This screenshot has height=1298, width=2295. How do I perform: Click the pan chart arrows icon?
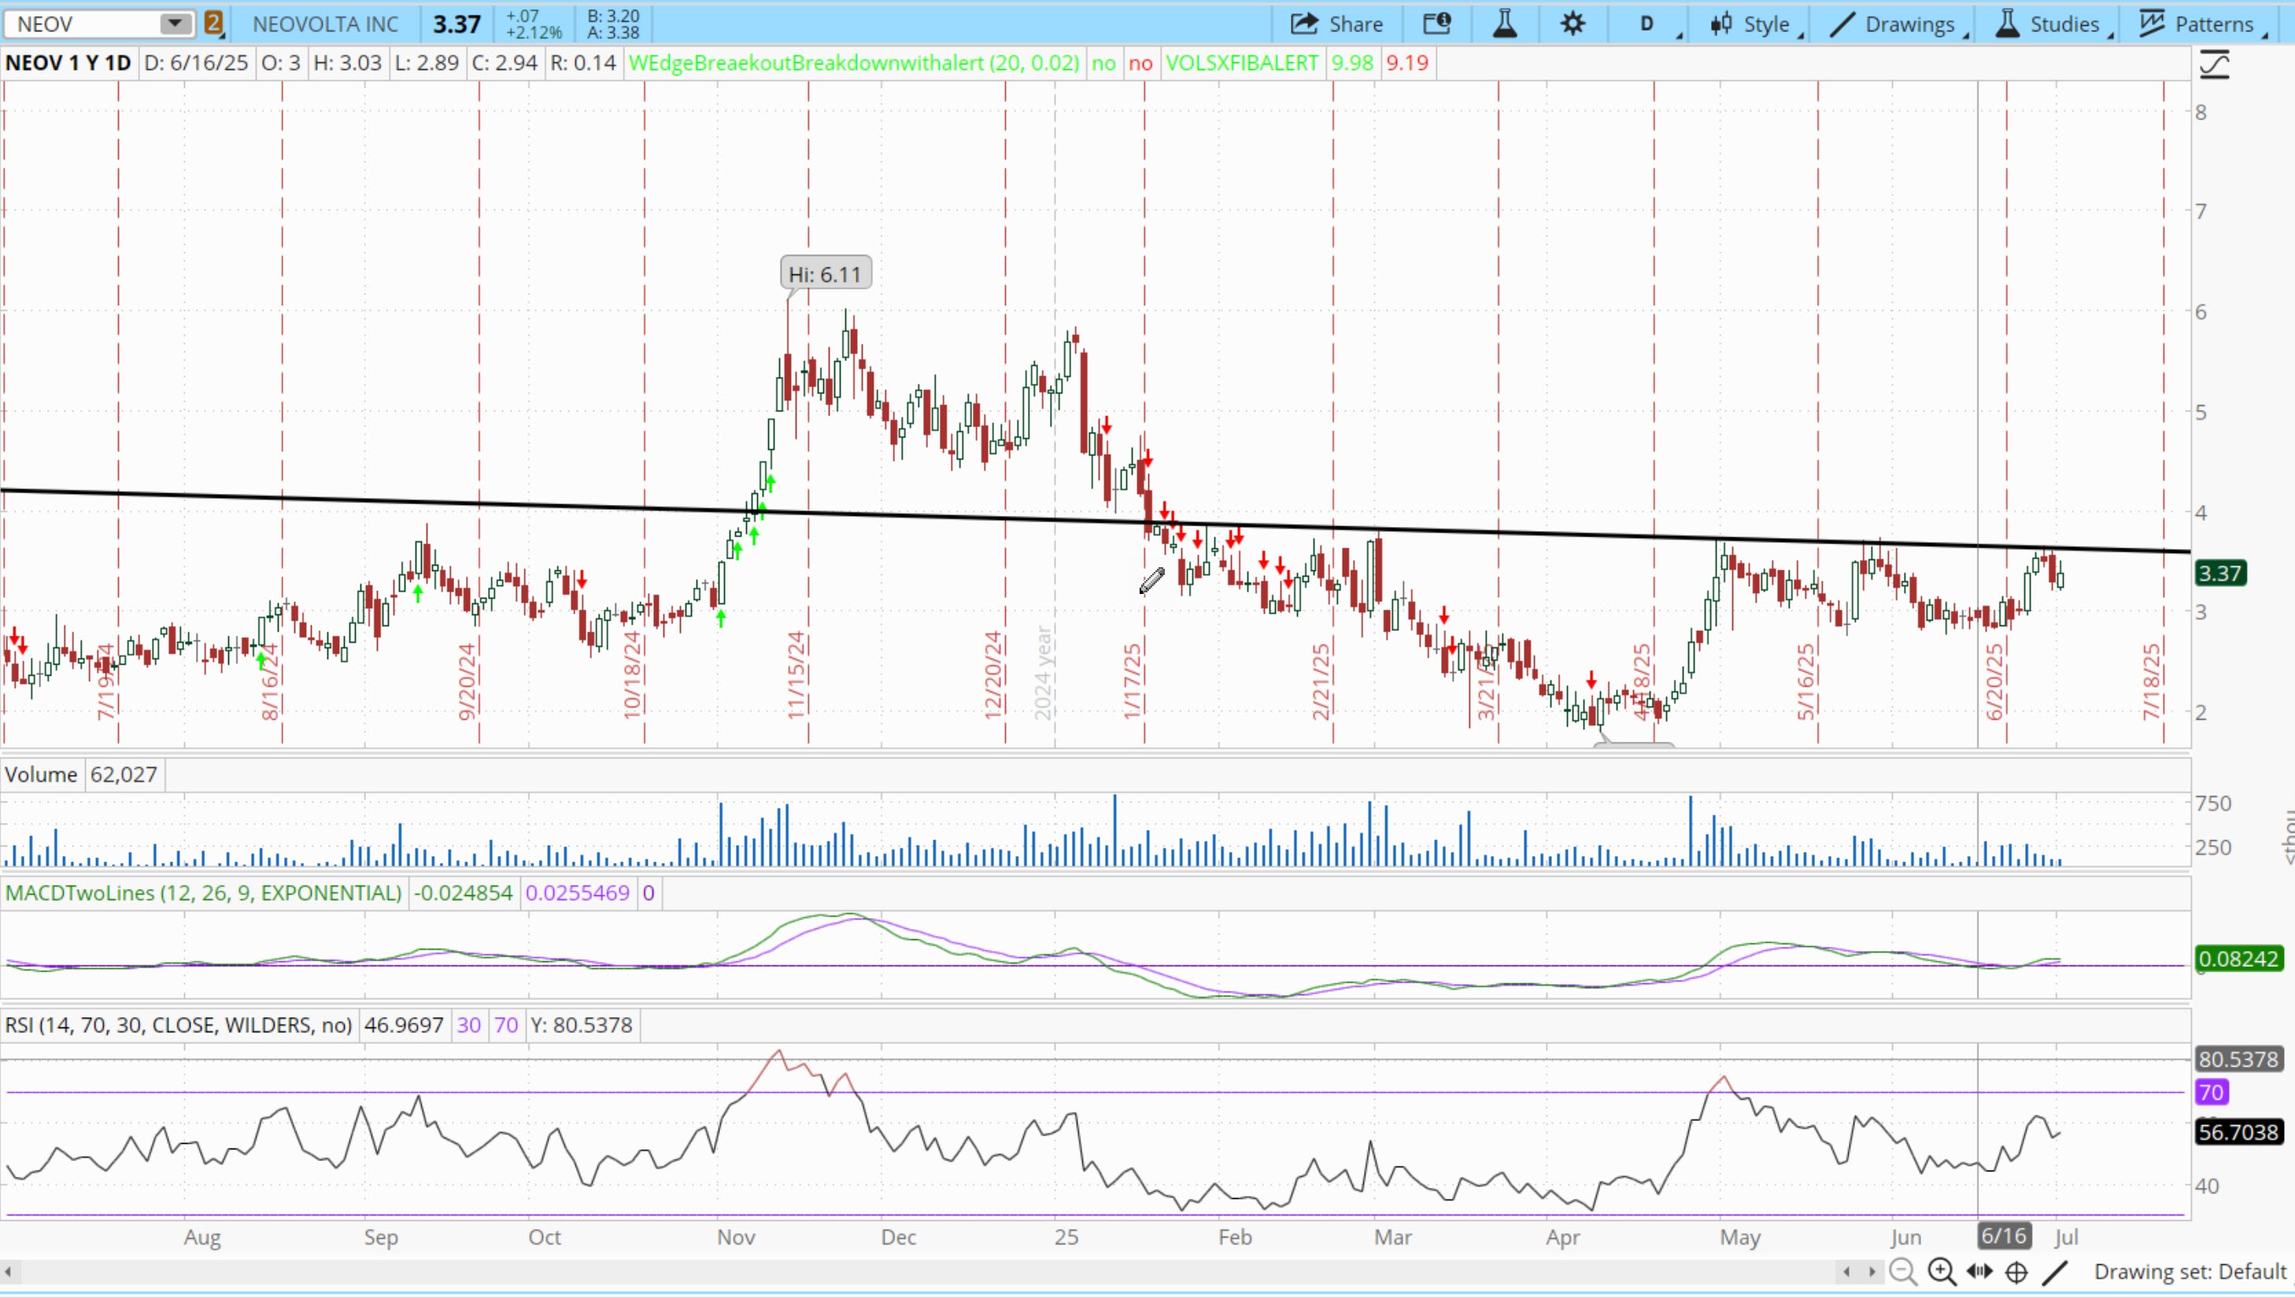[x=1979, y=1271]
